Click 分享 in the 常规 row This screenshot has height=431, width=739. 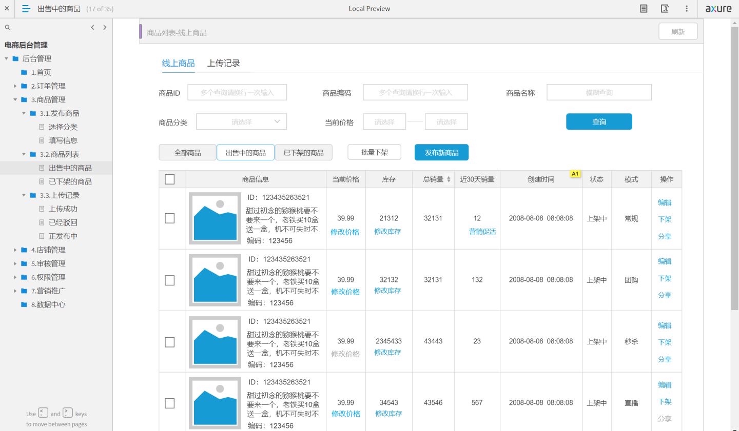pos(665,236)
